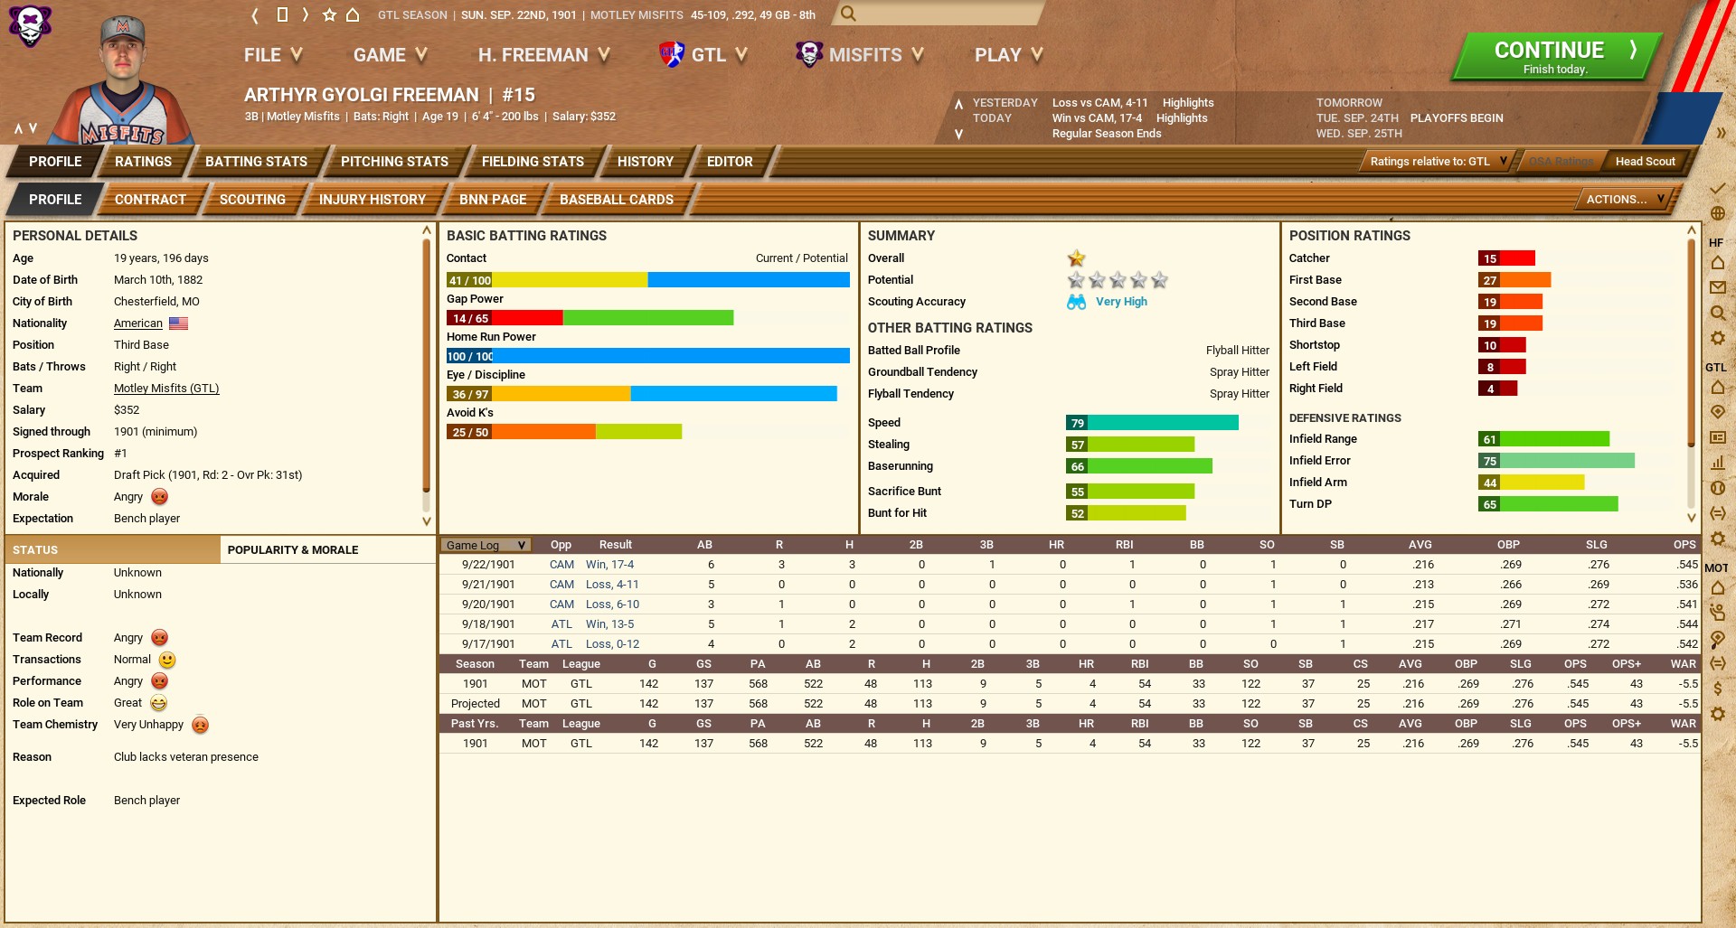The height and width of the screenshot is (928, 1736).
Task: Open the home icon under HF sidebar section
Action: point(1717,263)
